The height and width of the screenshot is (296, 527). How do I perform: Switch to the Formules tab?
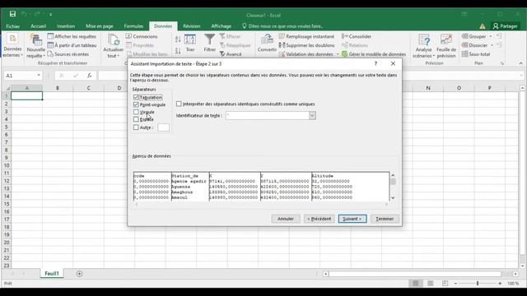coord(133,25)
